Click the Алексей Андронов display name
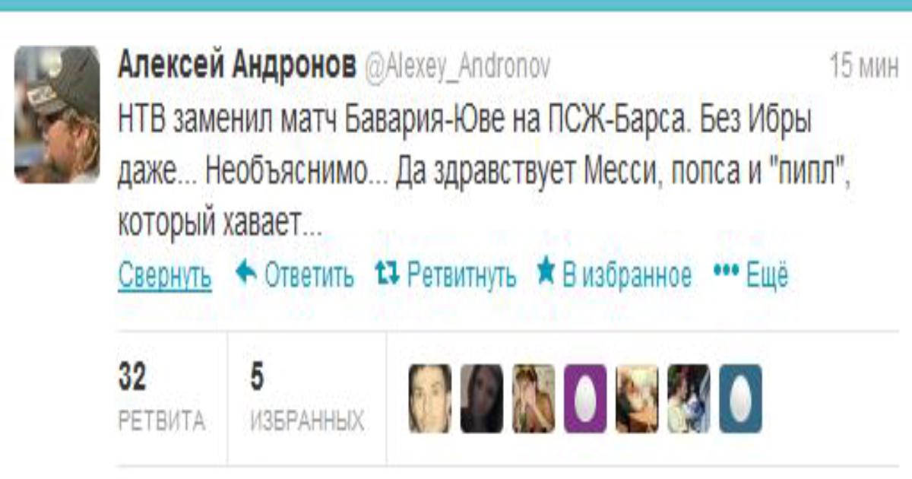912x479 pixels. (x=236, y=68)
